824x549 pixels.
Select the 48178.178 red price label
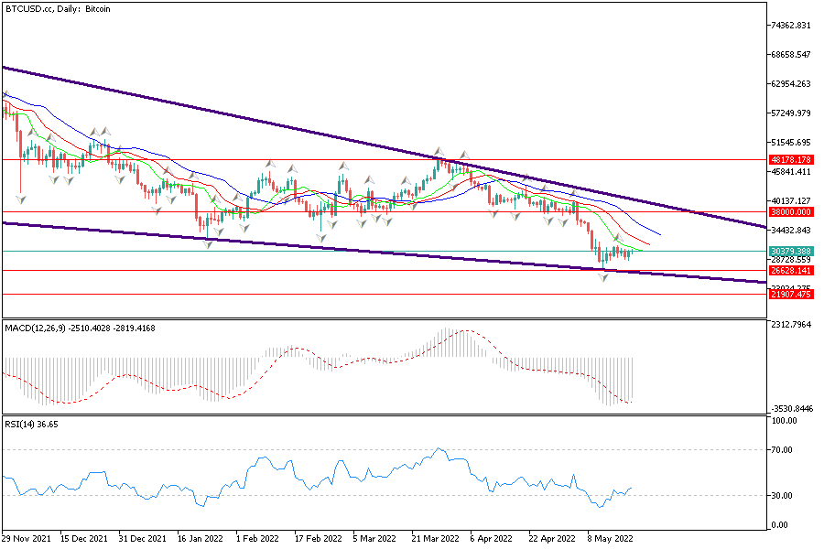[792, 159]
